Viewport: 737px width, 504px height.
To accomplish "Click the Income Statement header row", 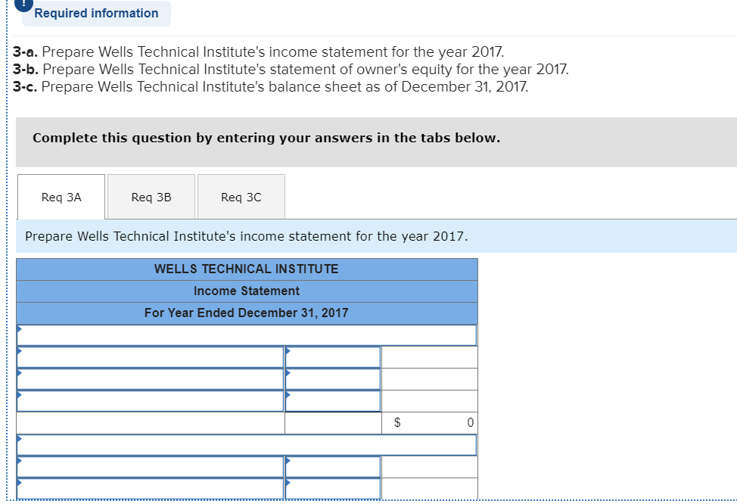I will [x=247, y=291].
